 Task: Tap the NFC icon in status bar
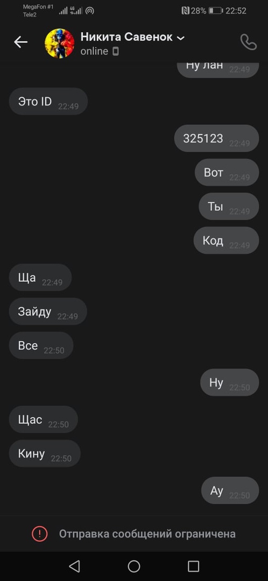pyautogui.click(x=185, y=11)
